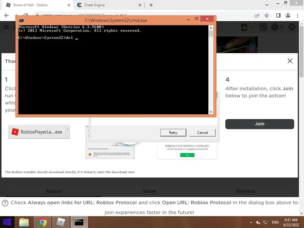The width and height of the screenshot is (304, 228).
Task: Click the cmd scrollbar down arrow
Action: click(211, 112)
